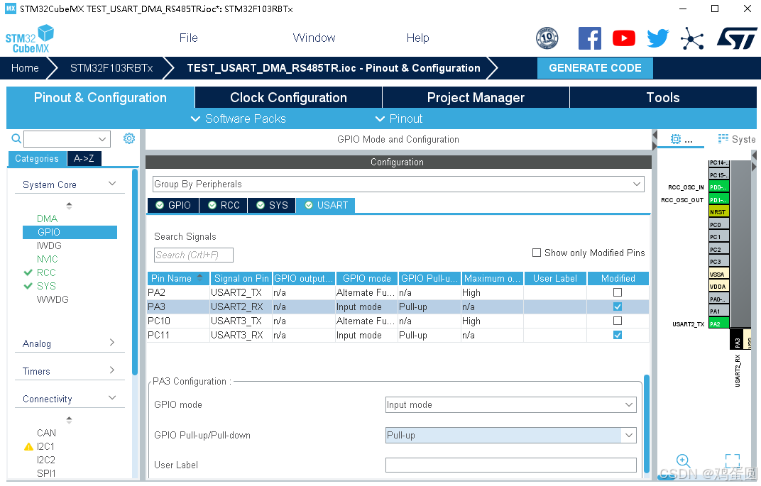Open the GPIO mode Input mode dropdown
761x486 pixels.
pos(510,405)
